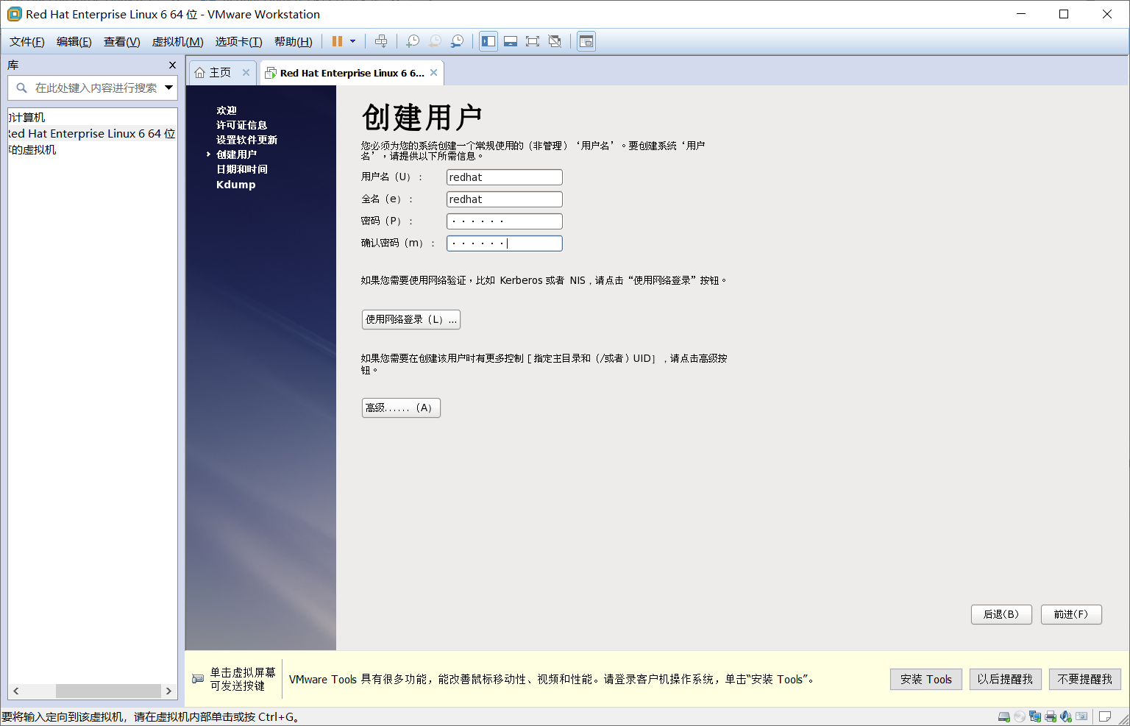The image size is (1130, 726).
Task: Send Ctrl+Alt+Del to the virtual machine
Action: pyautogui.click(x=381, y=41)
